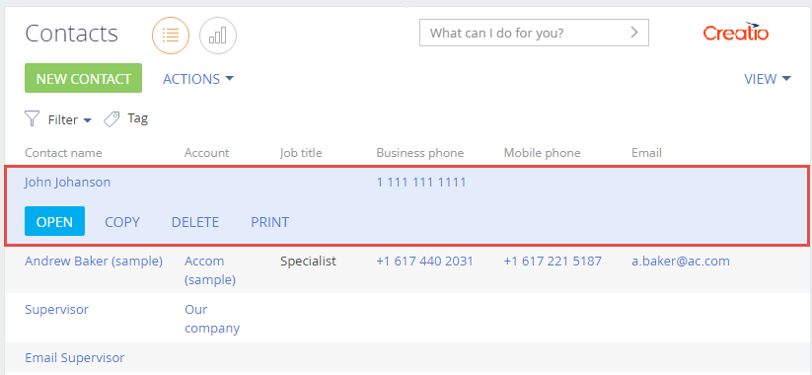Open the John Johanson record with OPEN
This screenshot has height=375, width=812.
(54, 222)
